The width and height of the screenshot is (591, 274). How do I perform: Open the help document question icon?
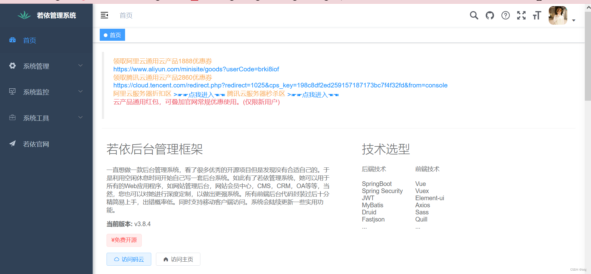[505, 15]
